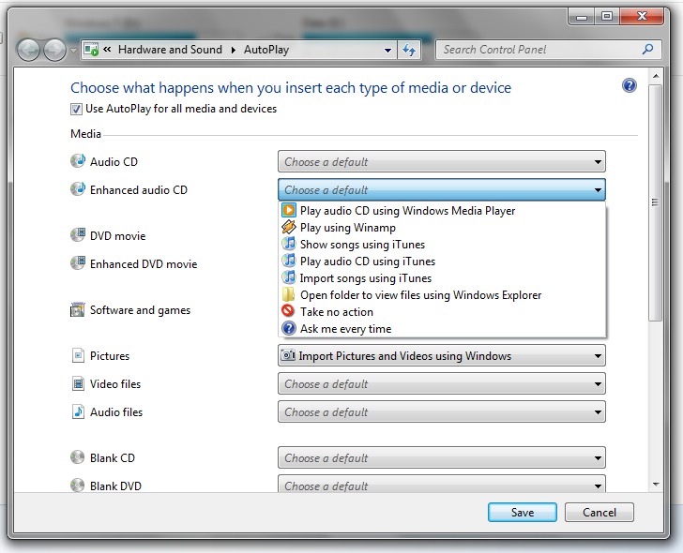Toggle Use AutoPlay for all media checkbox
Viewport: 683px width, 553px height.
tap(76, 109)
